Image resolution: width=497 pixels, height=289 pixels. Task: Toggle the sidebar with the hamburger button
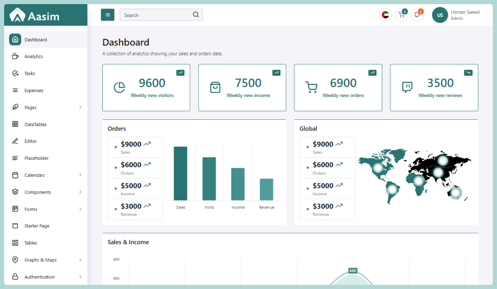107,14
